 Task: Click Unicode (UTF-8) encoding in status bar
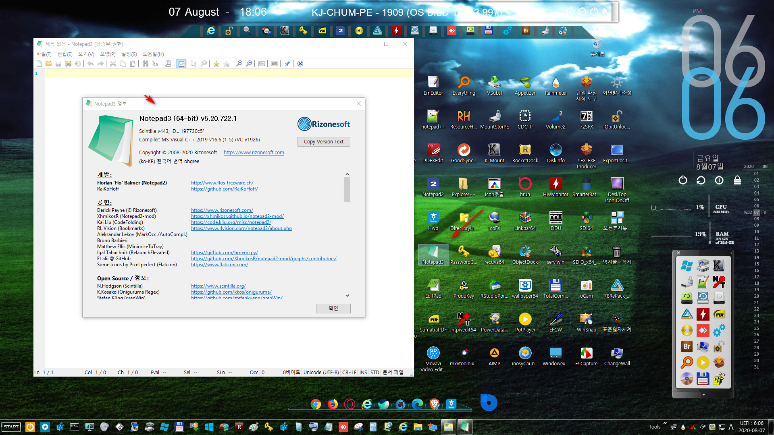pyautogui.click(x=321, y=372)
